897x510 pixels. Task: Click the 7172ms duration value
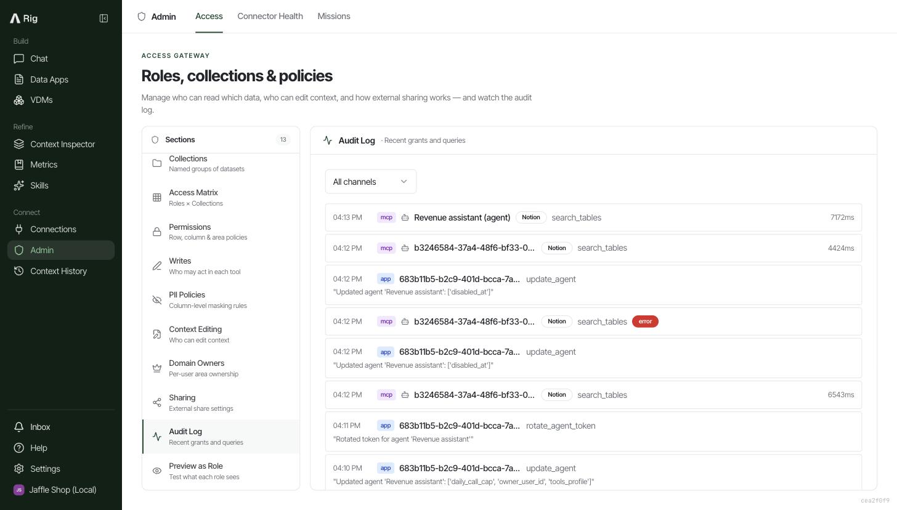(x=842, y=217)
